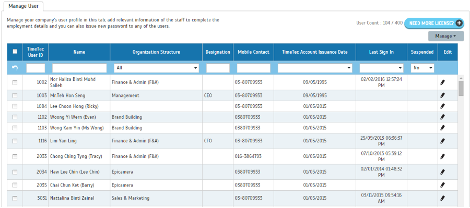Screen dimensions: 470x208
Task: Edit user Nor Haliza Binti Mohd Salleh
Action: tap(443, 82)
